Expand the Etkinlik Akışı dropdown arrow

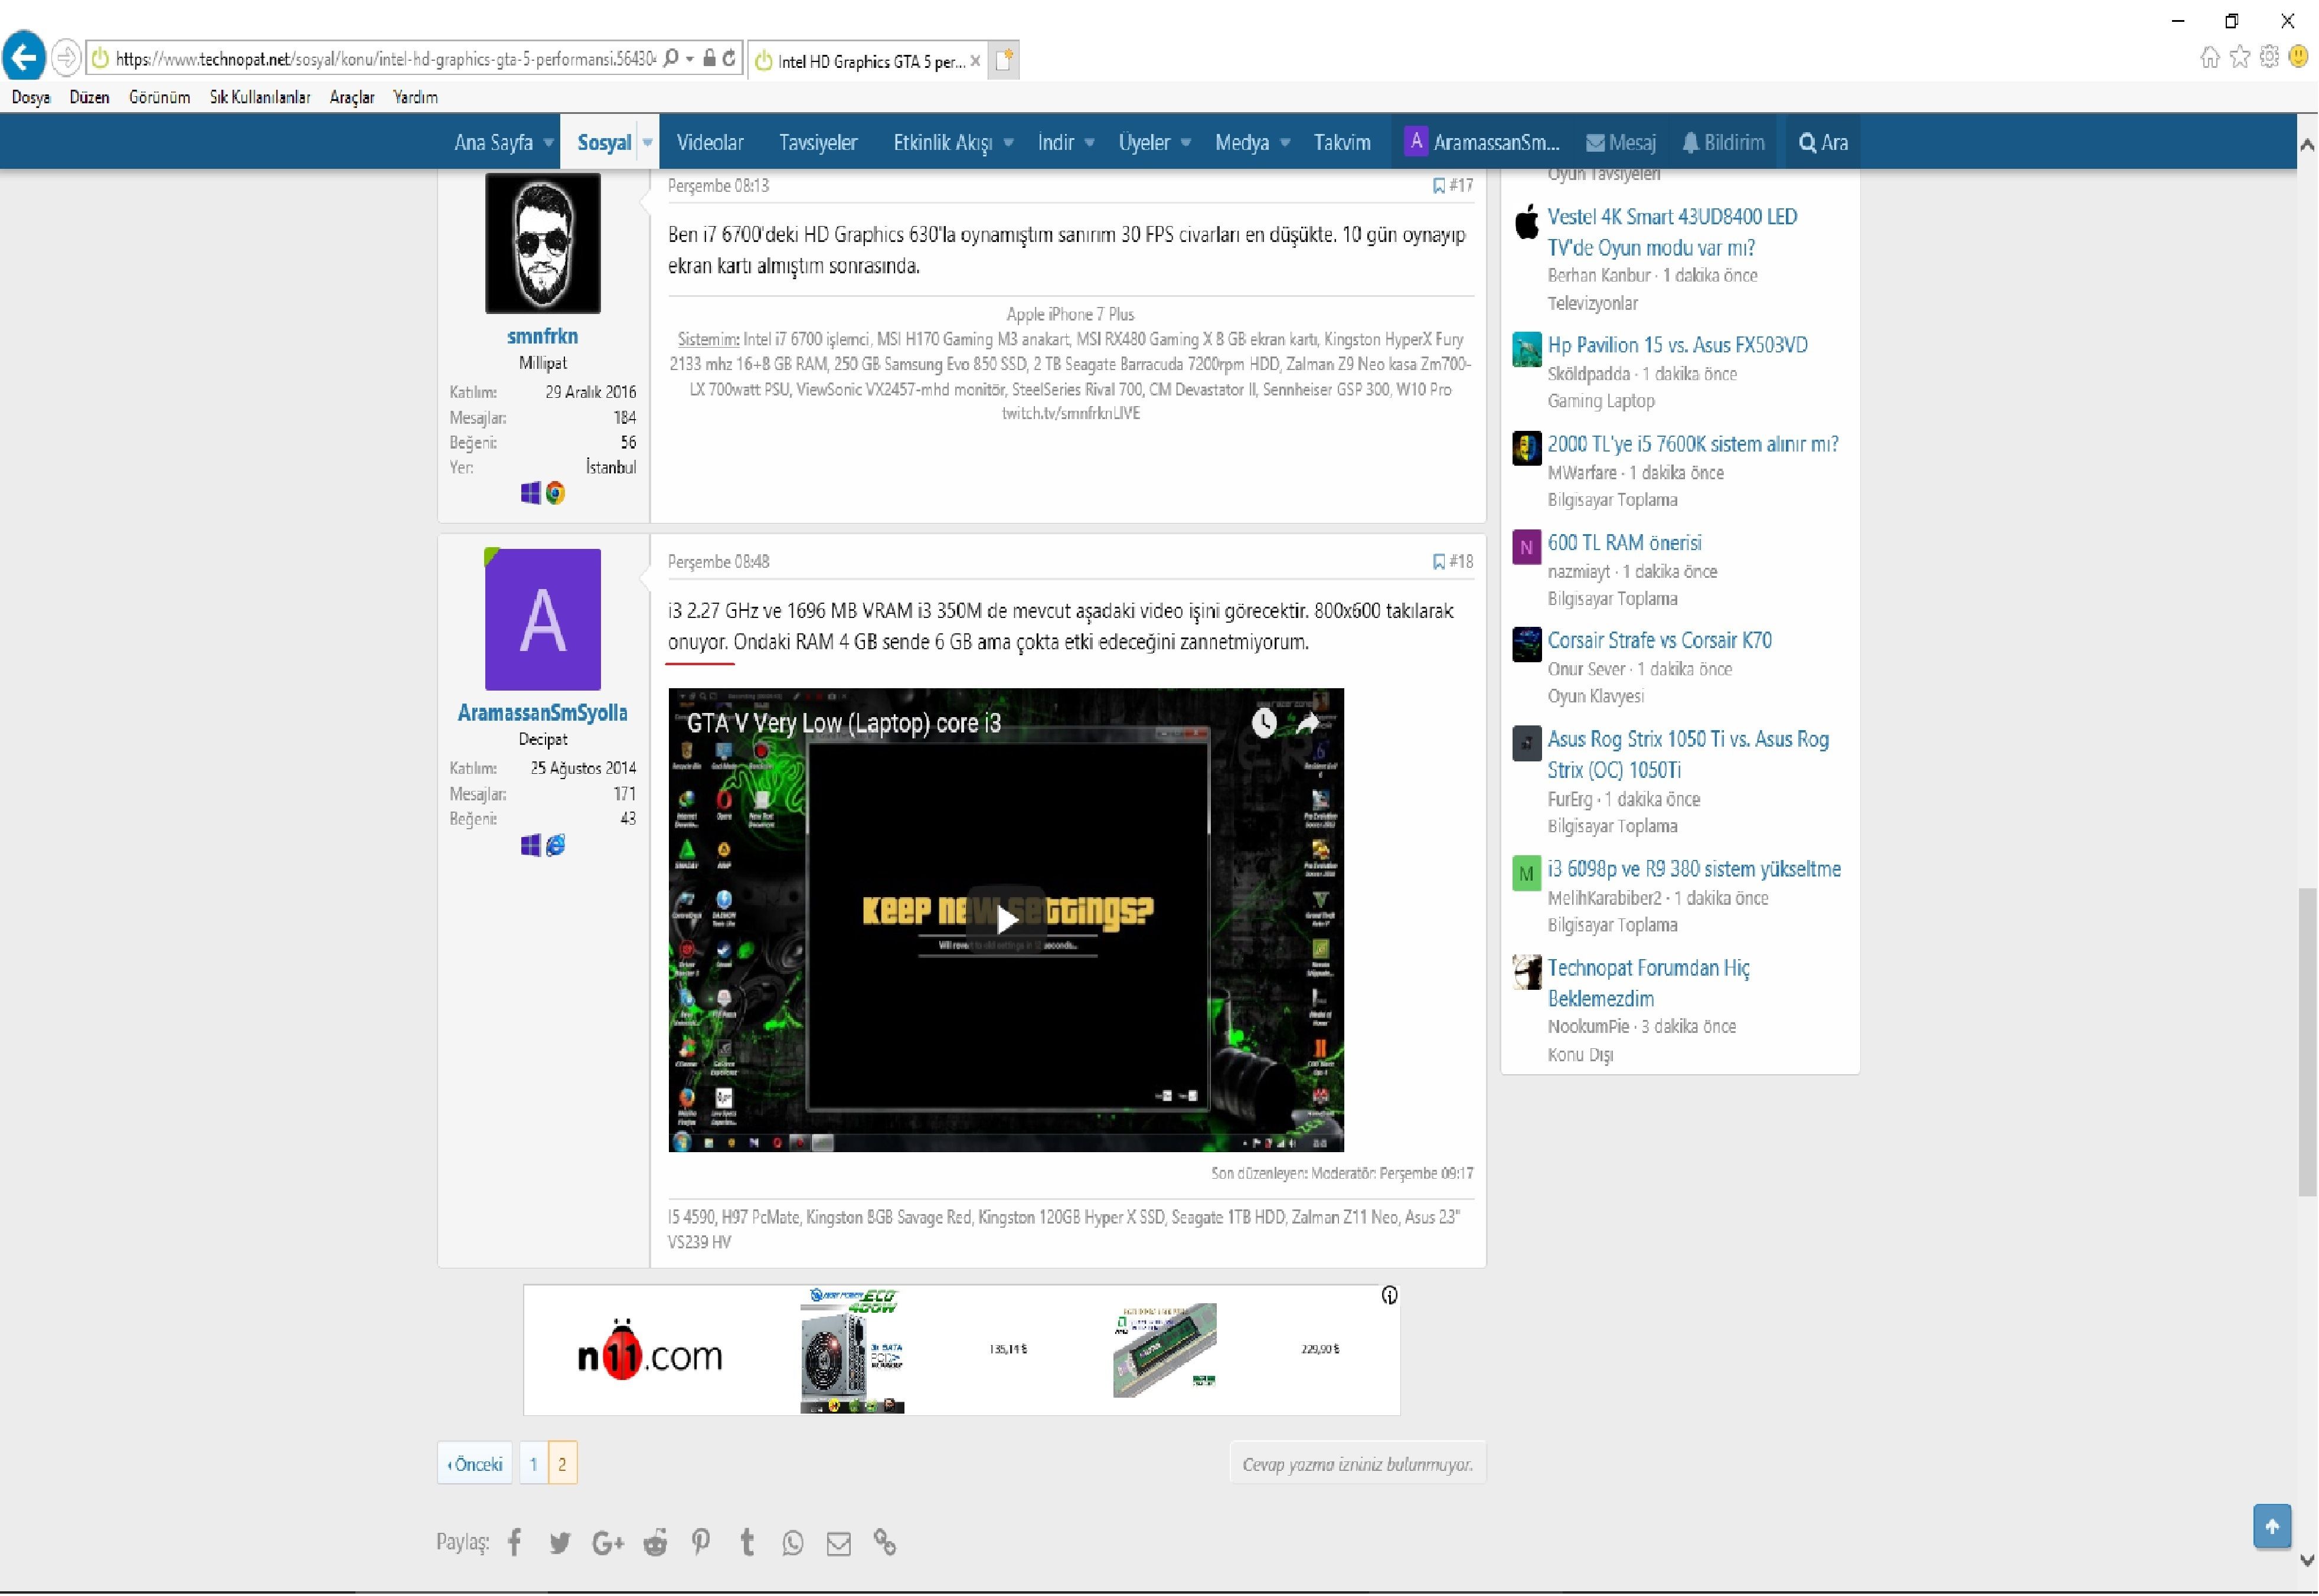point(1008,142)
